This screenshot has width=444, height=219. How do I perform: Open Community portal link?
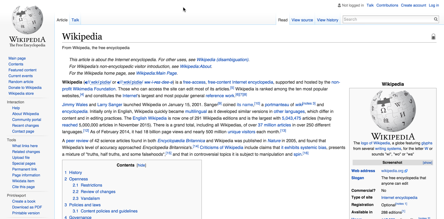click(x=27, y=120)
